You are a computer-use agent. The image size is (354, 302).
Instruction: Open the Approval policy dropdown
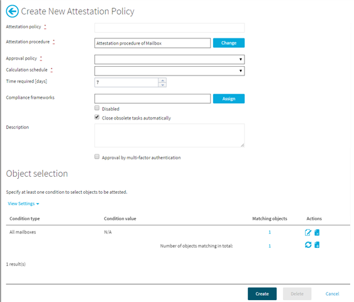point(169,59)
